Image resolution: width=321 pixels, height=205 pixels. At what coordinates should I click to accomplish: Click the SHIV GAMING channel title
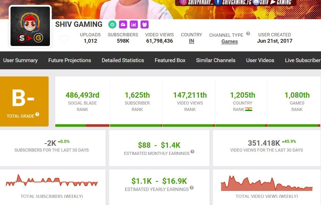click(79, 25)
